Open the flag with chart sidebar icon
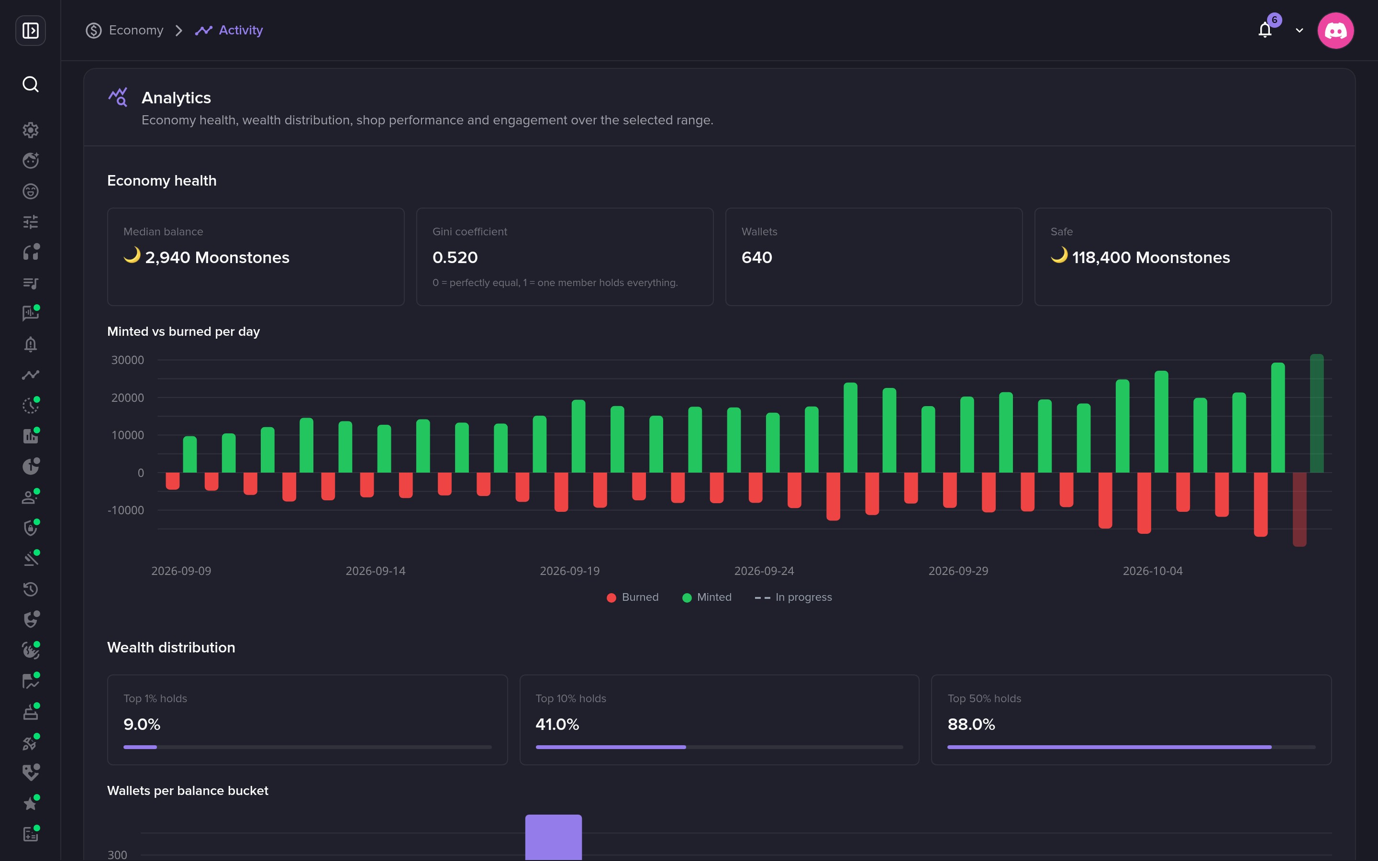This screenshot has width=1378, height=861. pos(30,681)
